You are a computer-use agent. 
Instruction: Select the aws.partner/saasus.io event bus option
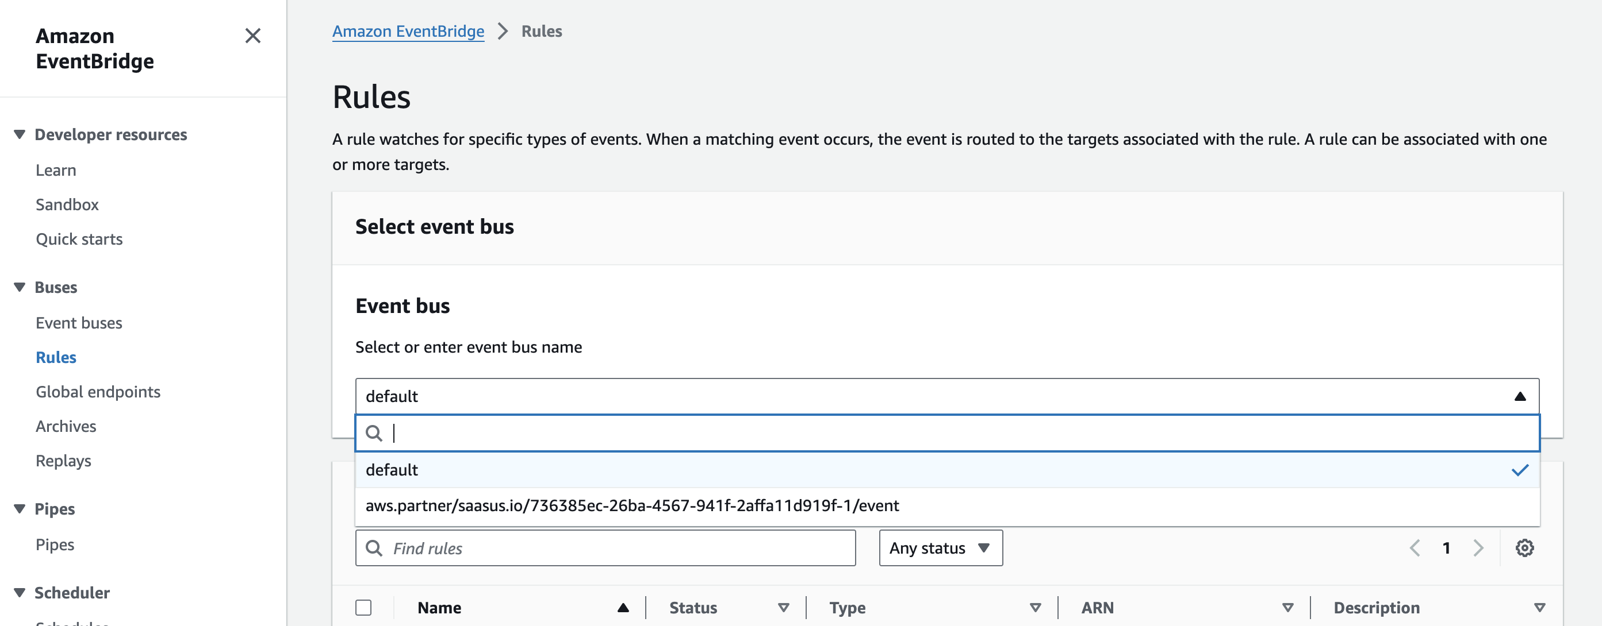[947, 505]
